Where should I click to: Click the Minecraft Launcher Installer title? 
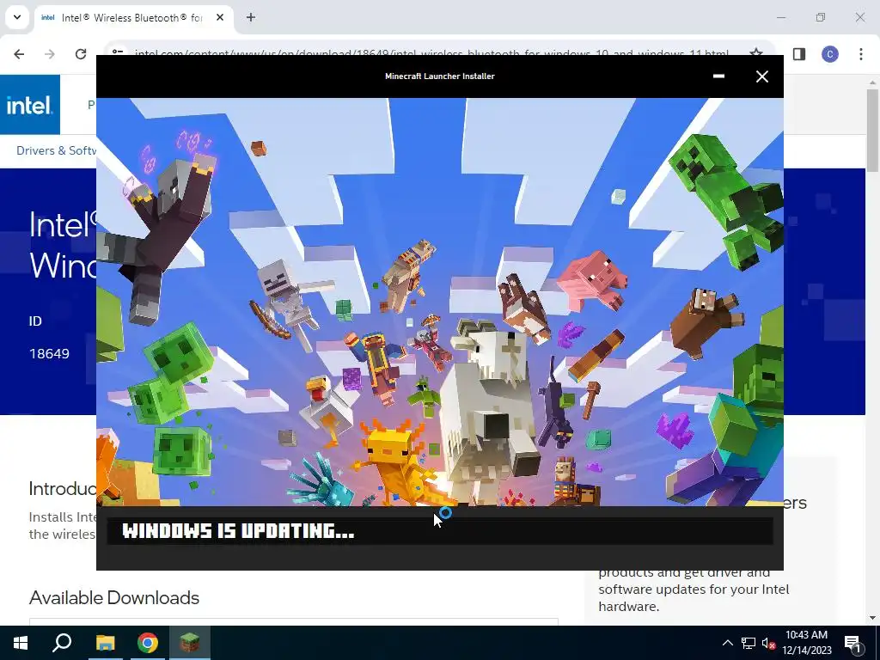point(439,76)
